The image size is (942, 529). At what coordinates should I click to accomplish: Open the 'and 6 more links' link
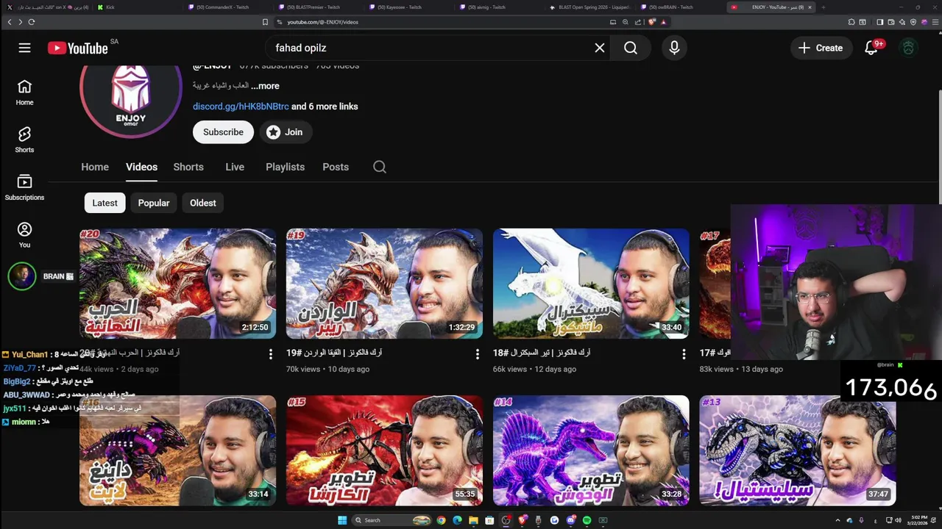325,107
